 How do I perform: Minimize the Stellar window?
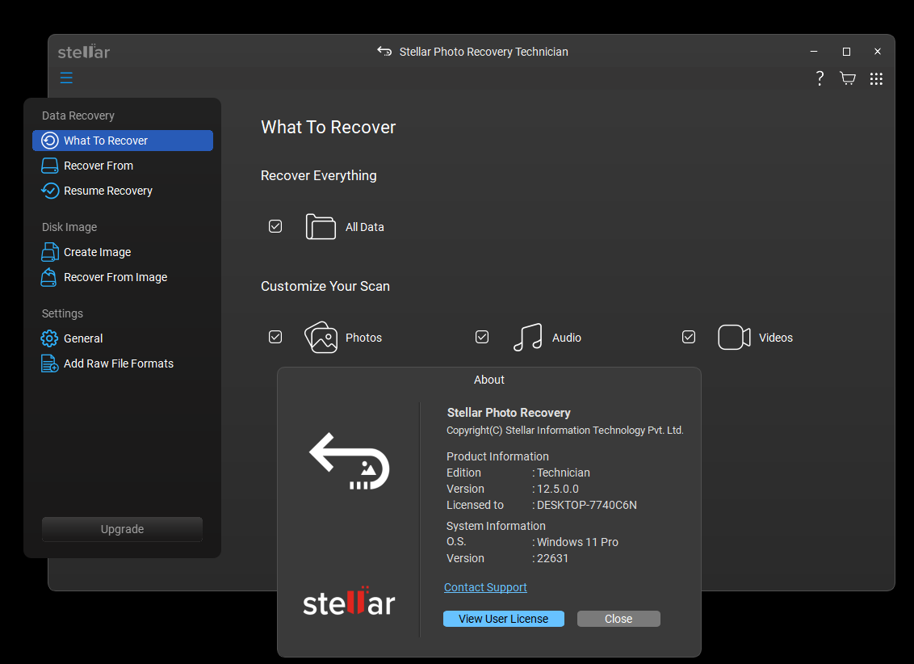[x=814, y=52]
